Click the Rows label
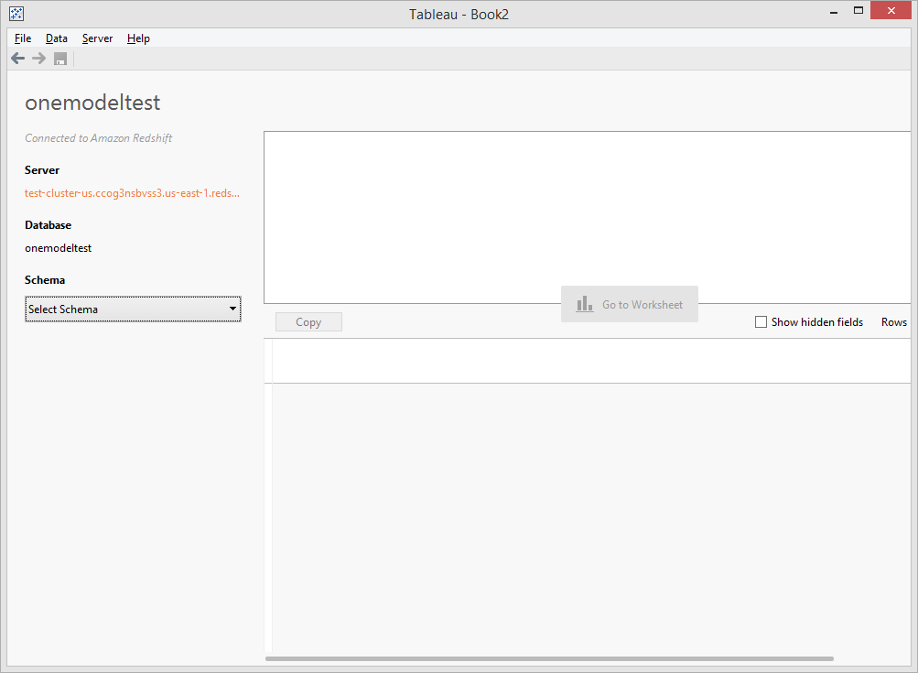918x673 pixels. tap(894, 321)
